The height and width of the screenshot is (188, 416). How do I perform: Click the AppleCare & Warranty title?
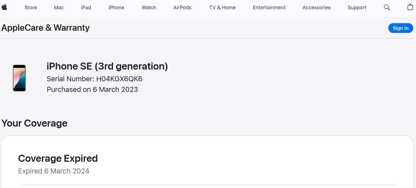[x=46, y=28]
